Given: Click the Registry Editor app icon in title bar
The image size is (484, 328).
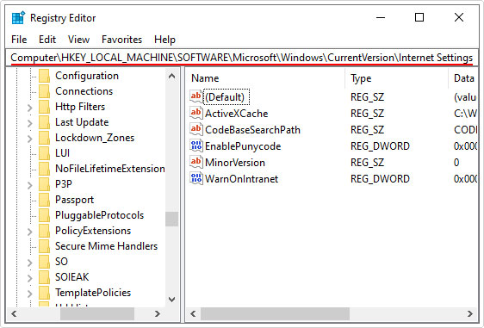Looking at the screenshot, I should [18, 17].
